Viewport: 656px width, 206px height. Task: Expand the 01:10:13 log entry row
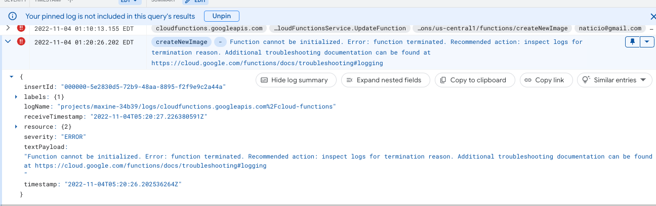(8, 28)
